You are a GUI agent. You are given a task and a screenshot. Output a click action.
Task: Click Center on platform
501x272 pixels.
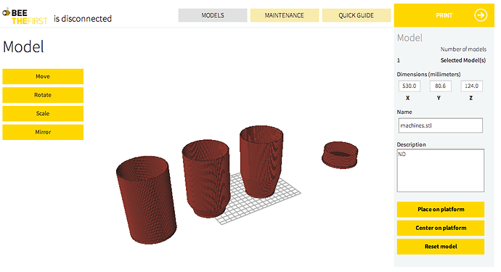[441, 228]
